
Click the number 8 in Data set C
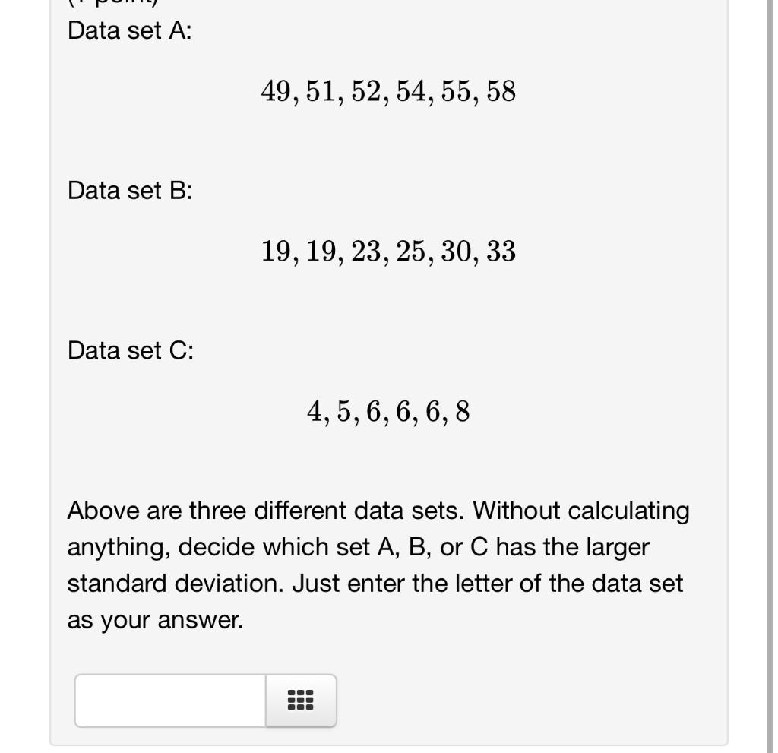pyautogui.click(x=462, y=411)
